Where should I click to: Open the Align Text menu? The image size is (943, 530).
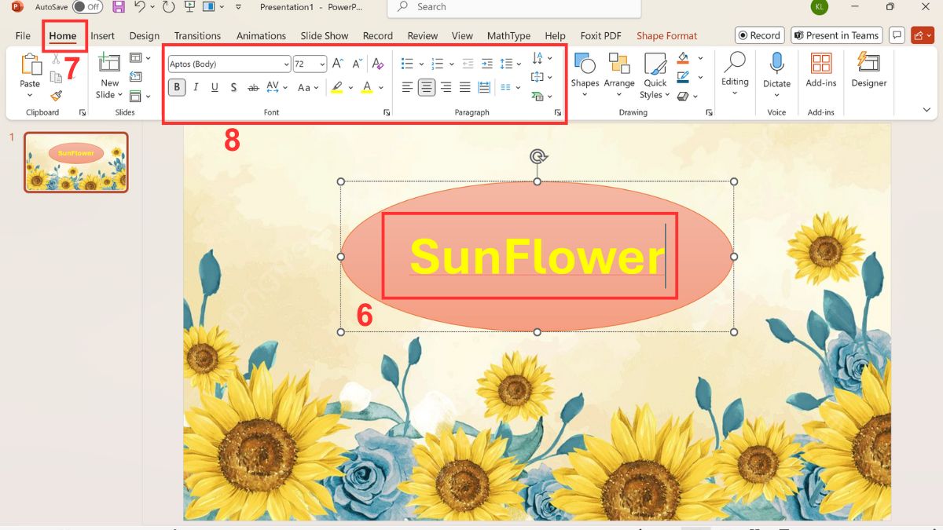click(x=541, y=77)
